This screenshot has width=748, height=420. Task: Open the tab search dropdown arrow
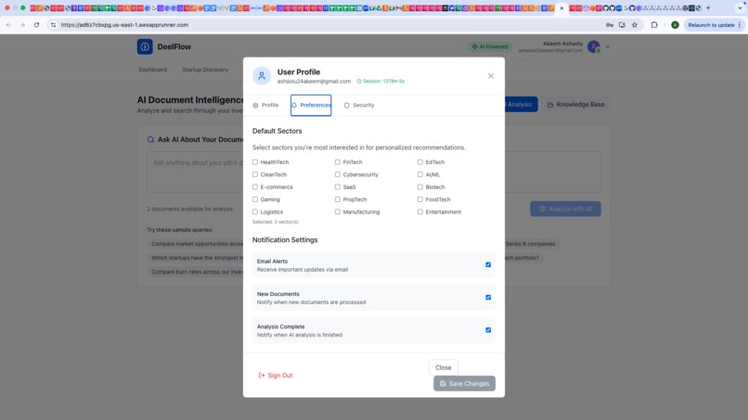(x=740, y=8)
